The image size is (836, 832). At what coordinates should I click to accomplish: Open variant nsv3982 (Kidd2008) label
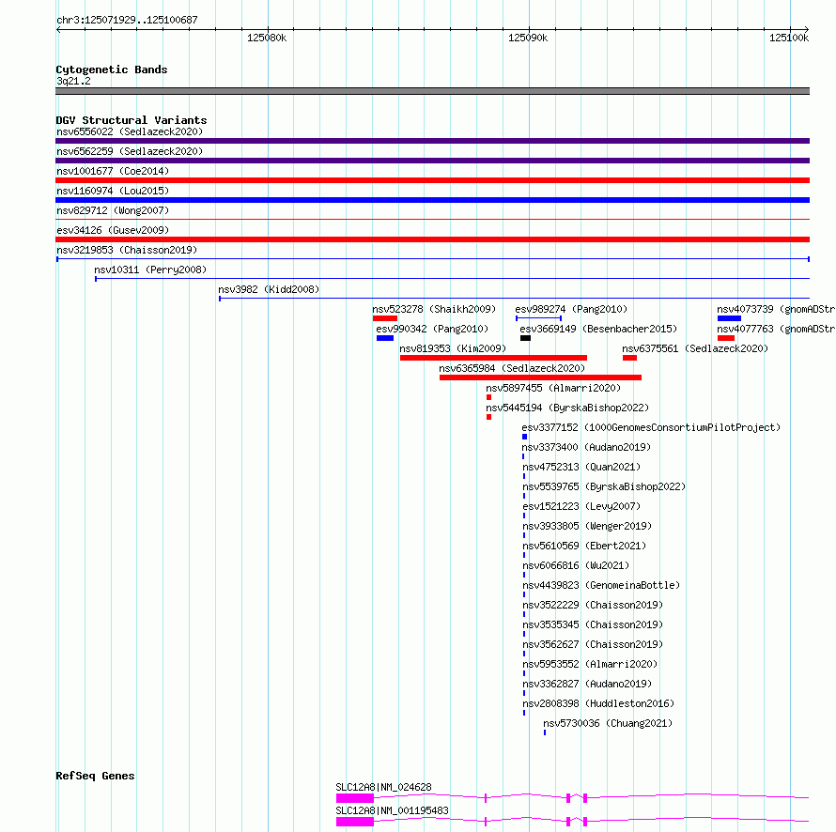click(x=269, y=289)
